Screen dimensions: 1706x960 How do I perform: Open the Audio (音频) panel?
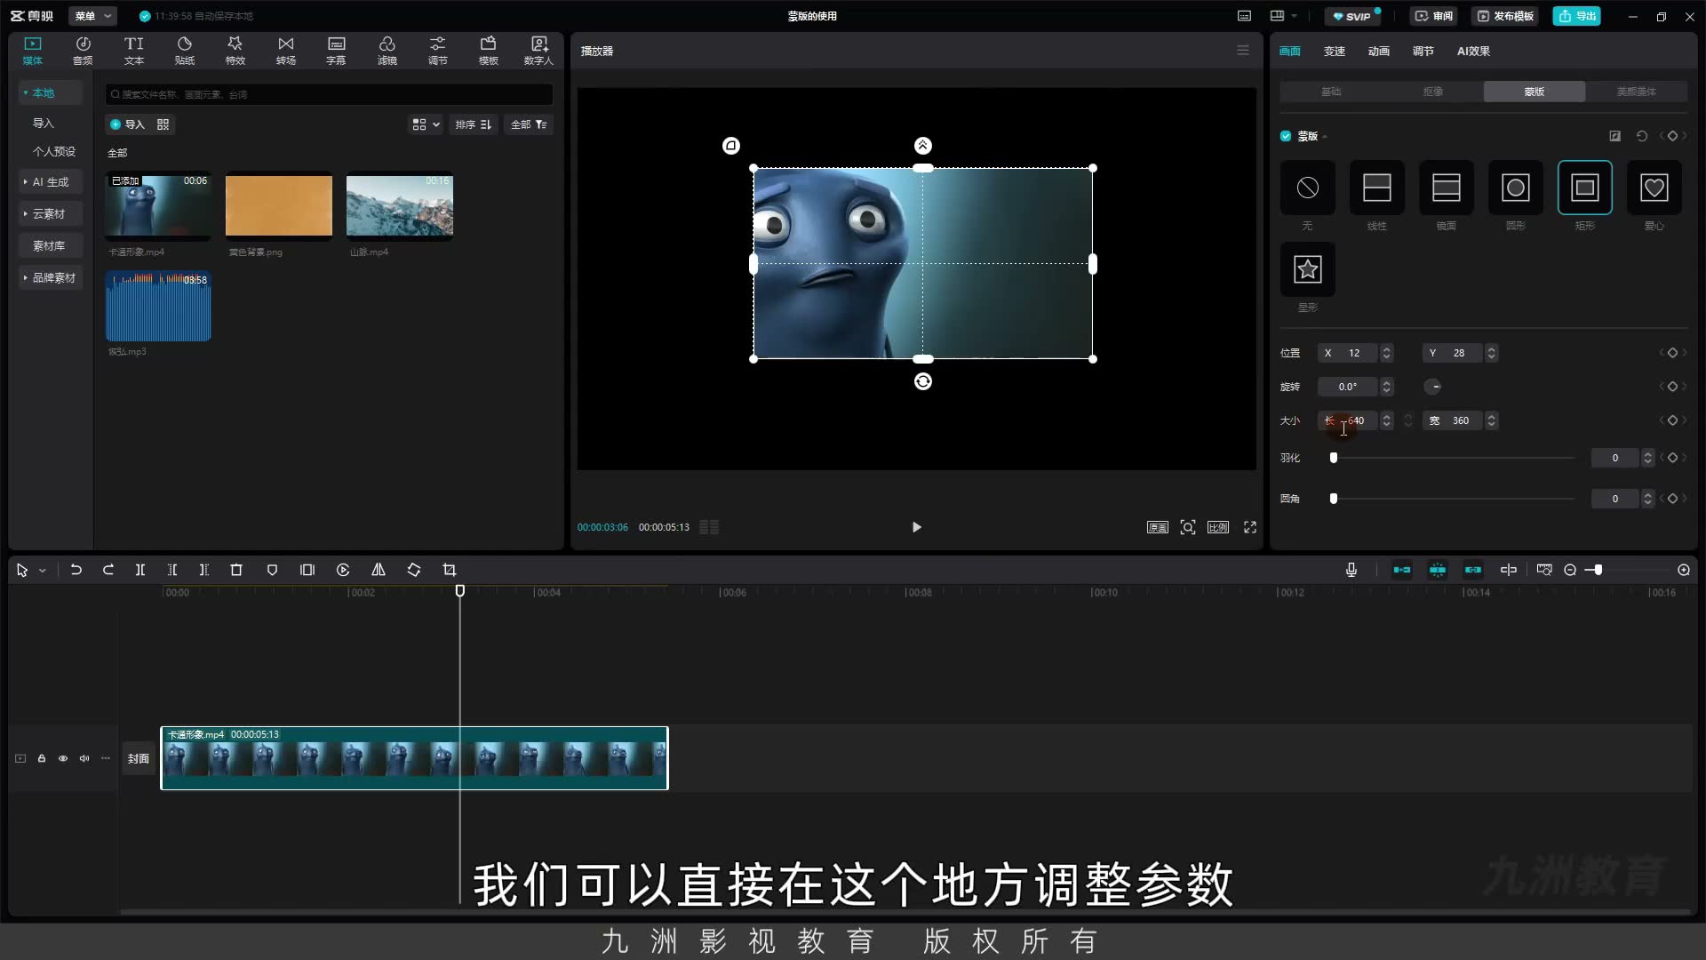[83, 51]
